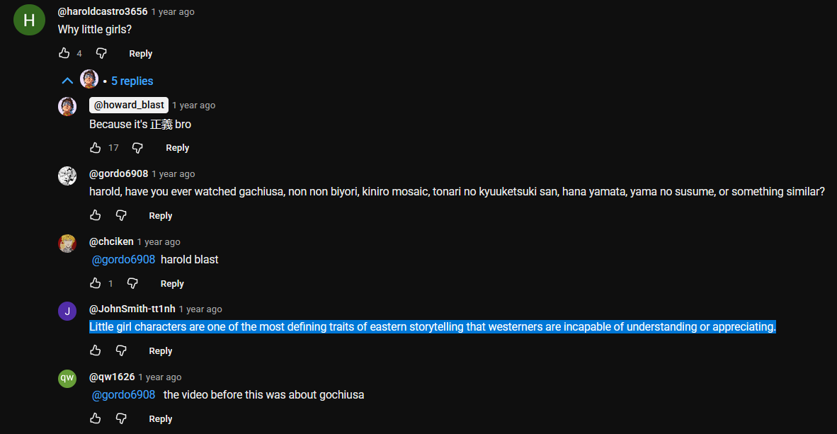Image resolution: width=837 pixels, height=434 pixels.
Task: Reply to howard_blast's comment
Action: click(177, 148)
